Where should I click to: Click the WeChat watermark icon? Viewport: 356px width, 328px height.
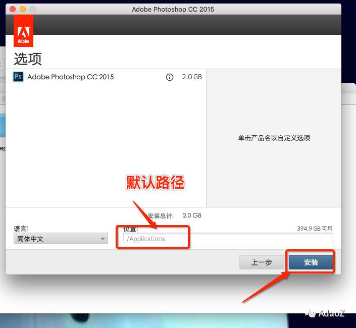point(309,313)
